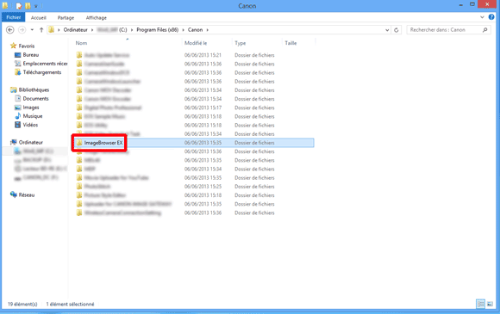Image resolution: width=500 pixels, height=314 pixels.
Task: Expand the chevron after Program Files (x86)
Action: point(183,30)
